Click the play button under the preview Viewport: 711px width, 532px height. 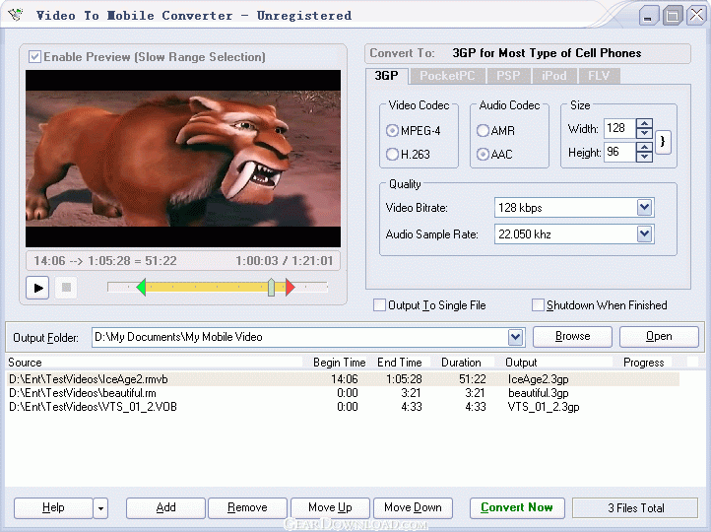[37, 288]
